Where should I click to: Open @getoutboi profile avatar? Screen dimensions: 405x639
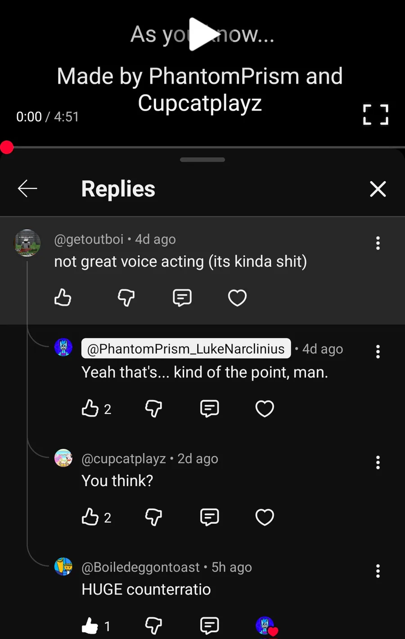(27, 243)
